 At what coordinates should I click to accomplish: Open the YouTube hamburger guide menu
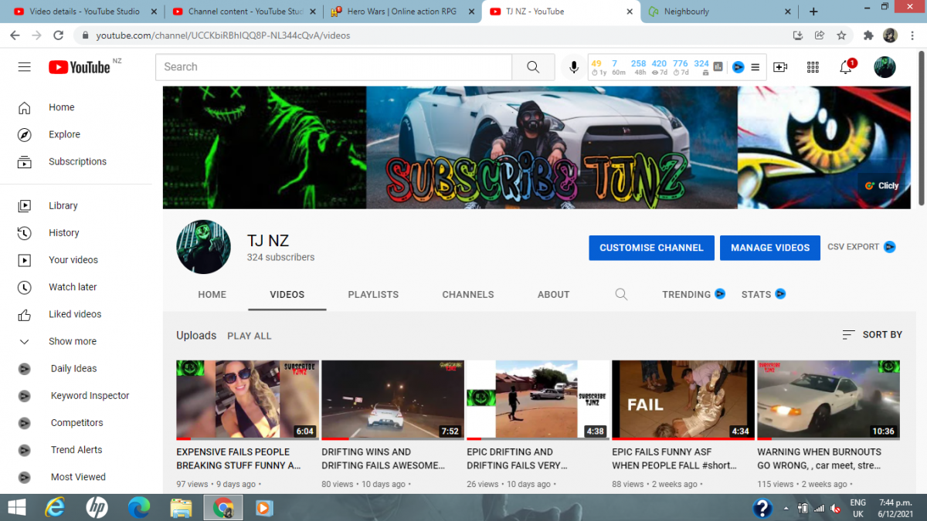point(25,67)
